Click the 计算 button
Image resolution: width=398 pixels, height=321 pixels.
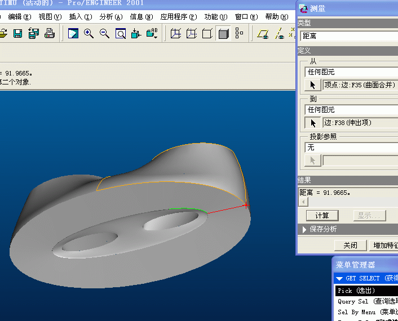point(322,216)
